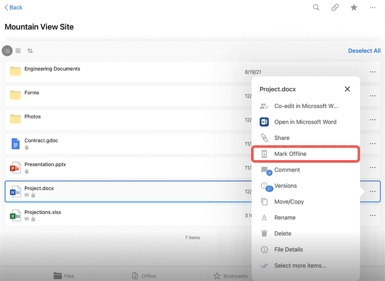This screenshot has height=281, width=385.
Task: Go Back to the previous screen
Action: [x=13, y=7]
